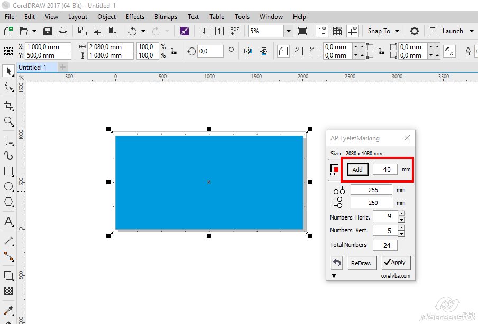Screen dimensions: 478x324
Task: Click the Publish to PDF icon
Action: [x=234, y=31]
